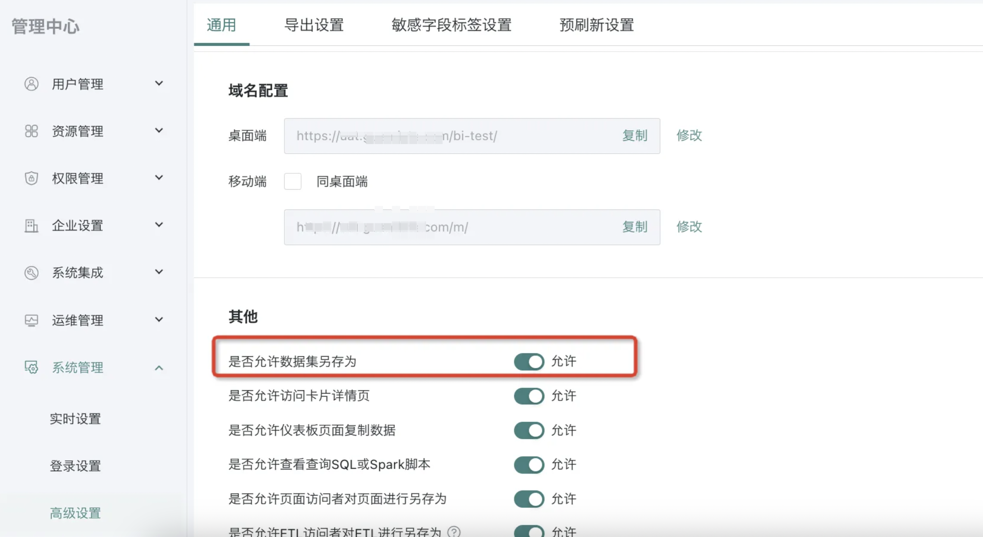Expand 企业设置 submenu arrow
The height and width of the screenshot is (537, 983).
tap(159, 225)
